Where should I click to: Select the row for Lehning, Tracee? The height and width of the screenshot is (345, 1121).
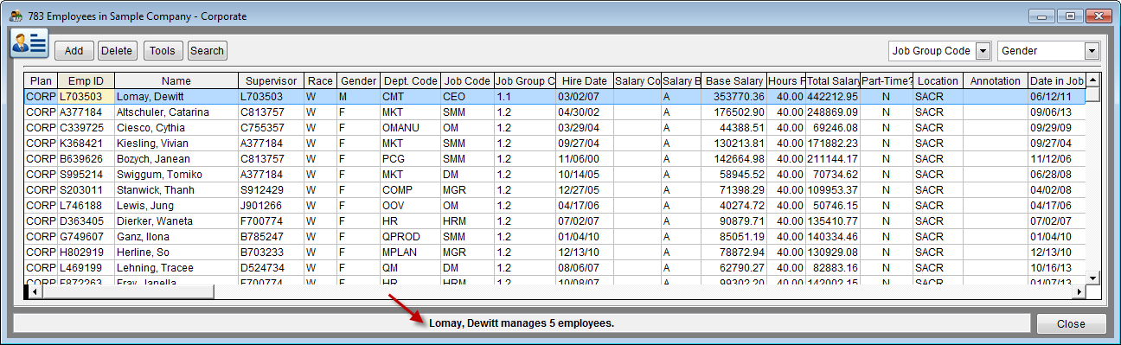point(554,268)
